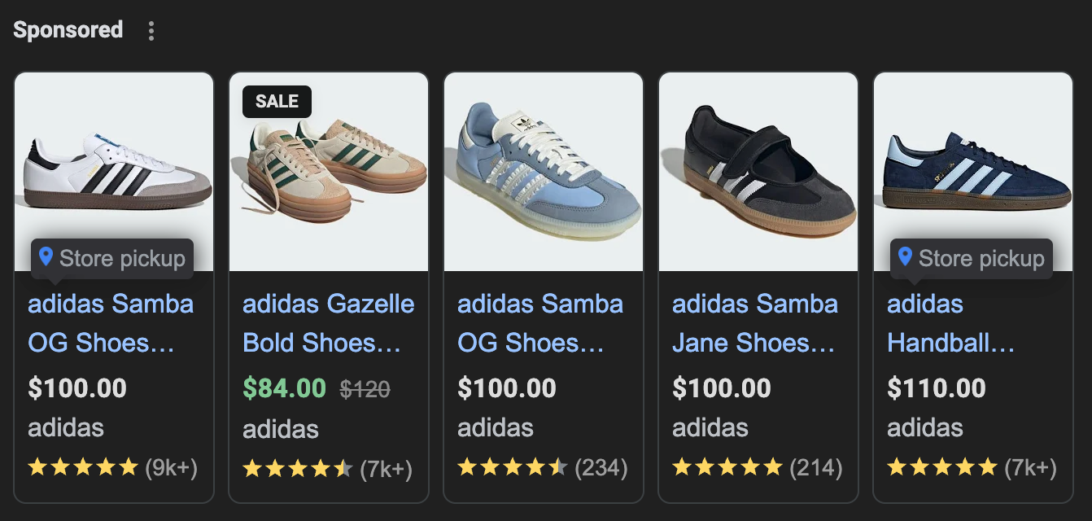Click the star rating showing 234 reviews

click(512, 467)
